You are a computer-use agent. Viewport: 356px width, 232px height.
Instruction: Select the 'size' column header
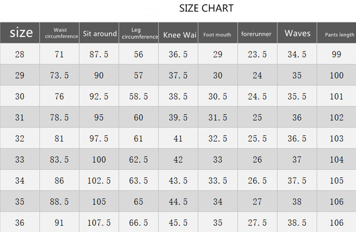click(x=21, y=33)
